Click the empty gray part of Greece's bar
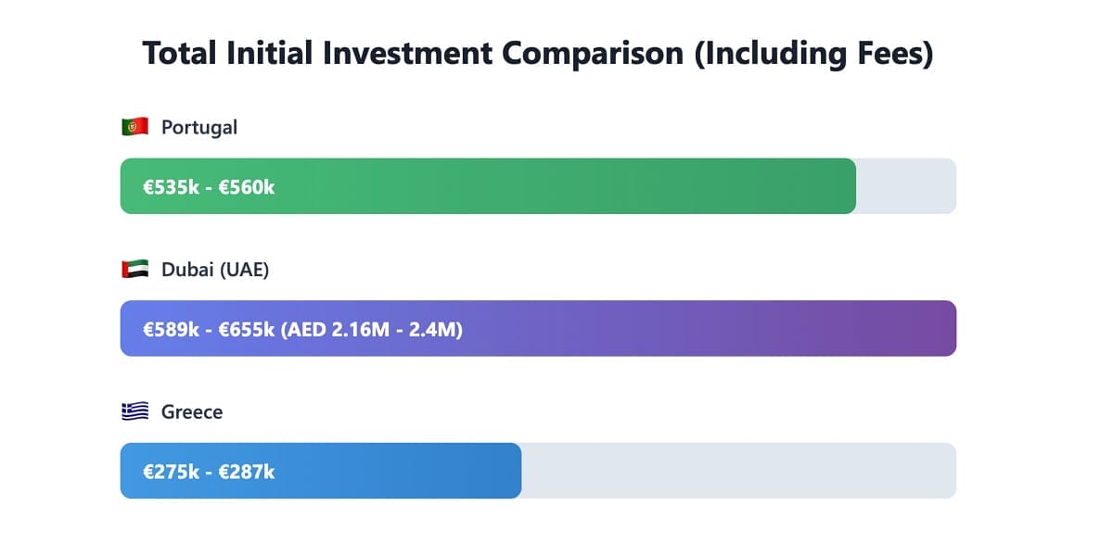1113x556 pixels. click(737, 471)
